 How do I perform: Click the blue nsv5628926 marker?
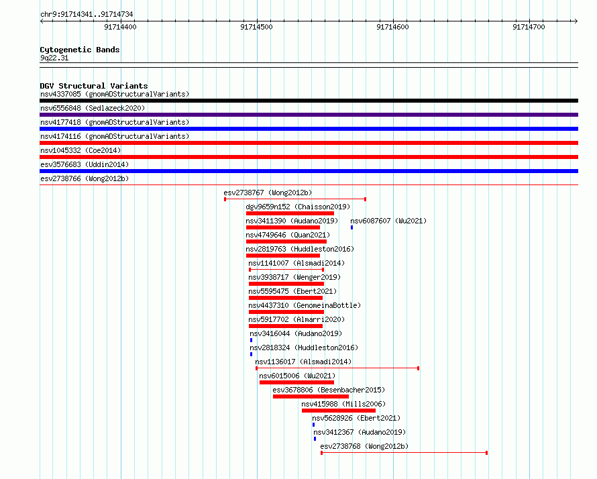[314, 425]
